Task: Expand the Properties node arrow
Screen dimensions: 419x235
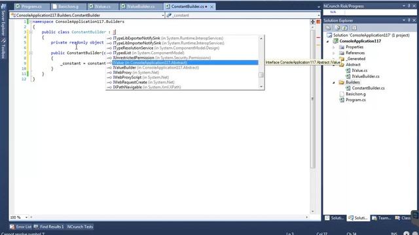Action: [x=334, y=47]
